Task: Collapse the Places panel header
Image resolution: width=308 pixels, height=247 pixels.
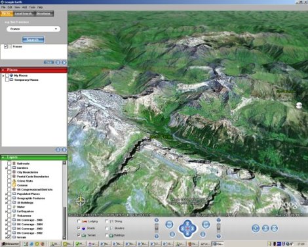Action: 33,70
